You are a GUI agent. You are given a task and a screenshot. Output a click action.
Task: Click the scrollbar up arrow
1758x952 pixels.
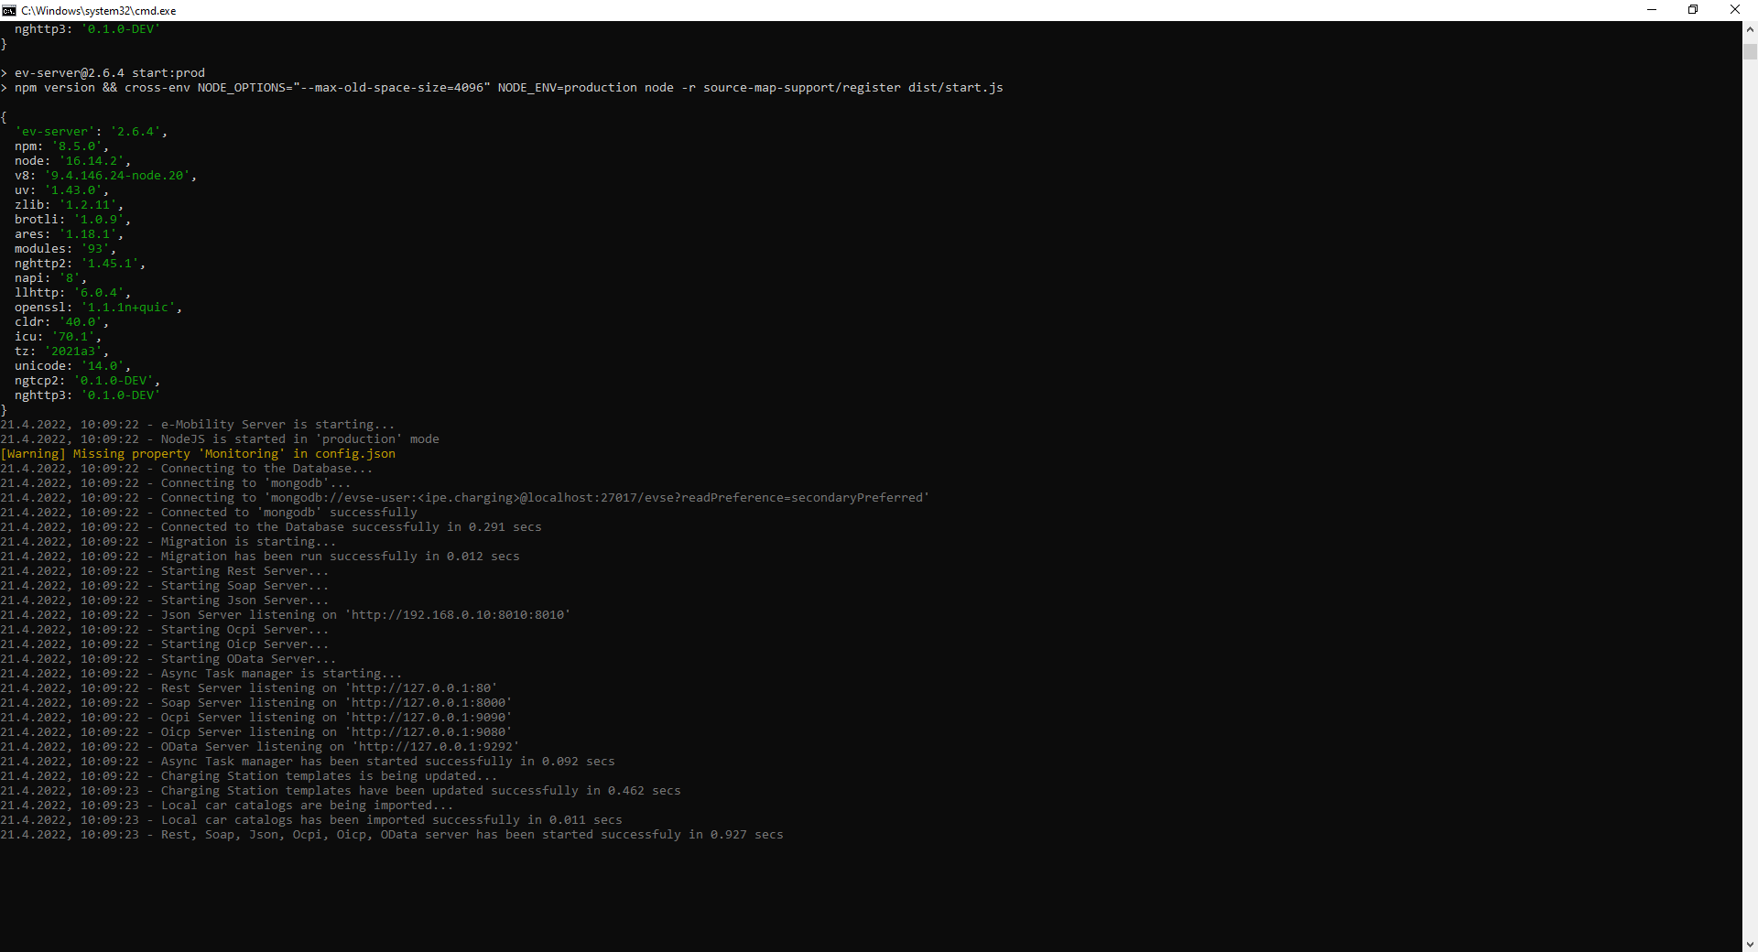point(1750,27)
